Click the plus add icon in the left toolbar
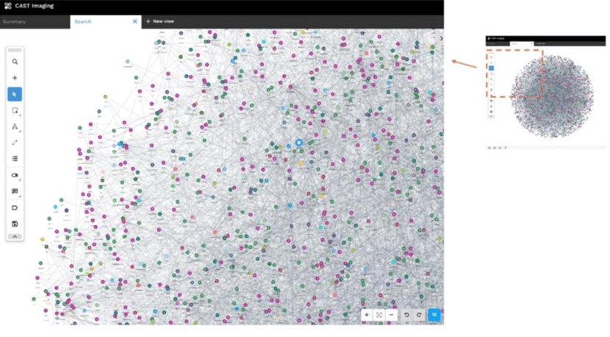 [x=15, y=78]
